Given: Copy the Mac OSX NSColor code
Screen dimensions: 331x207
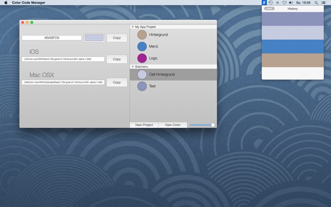Looking at the screenshot, I should (x=117, y=82).
